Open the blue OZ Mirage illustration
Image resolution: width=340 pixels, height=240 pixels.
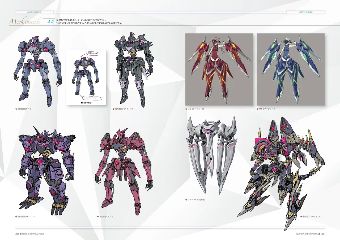point(291,69)
